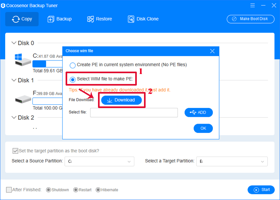Click the Choose wim file dialog title
Screen dimensions: 280x200
click(x=79, y=51)
